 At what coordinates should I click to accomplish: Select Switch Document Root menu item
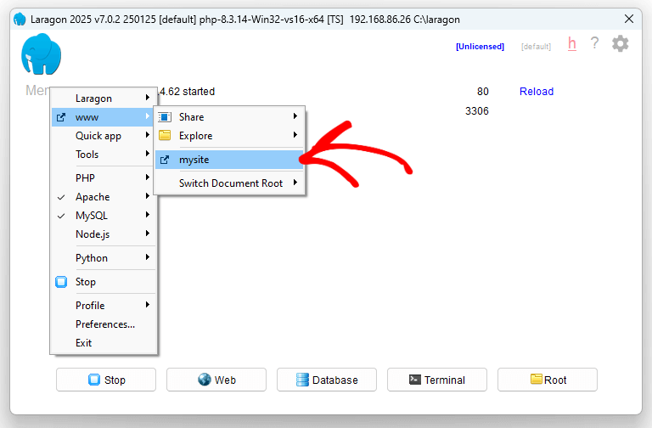coord(229,183)
